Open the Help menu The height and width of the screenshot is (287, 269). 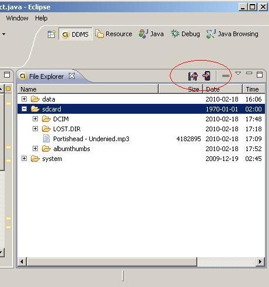click(41, 18)
